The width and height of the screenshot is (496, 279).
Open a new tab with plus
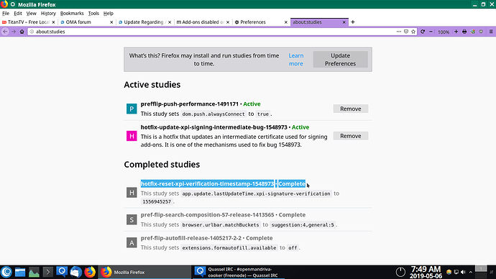pos(353,22)
